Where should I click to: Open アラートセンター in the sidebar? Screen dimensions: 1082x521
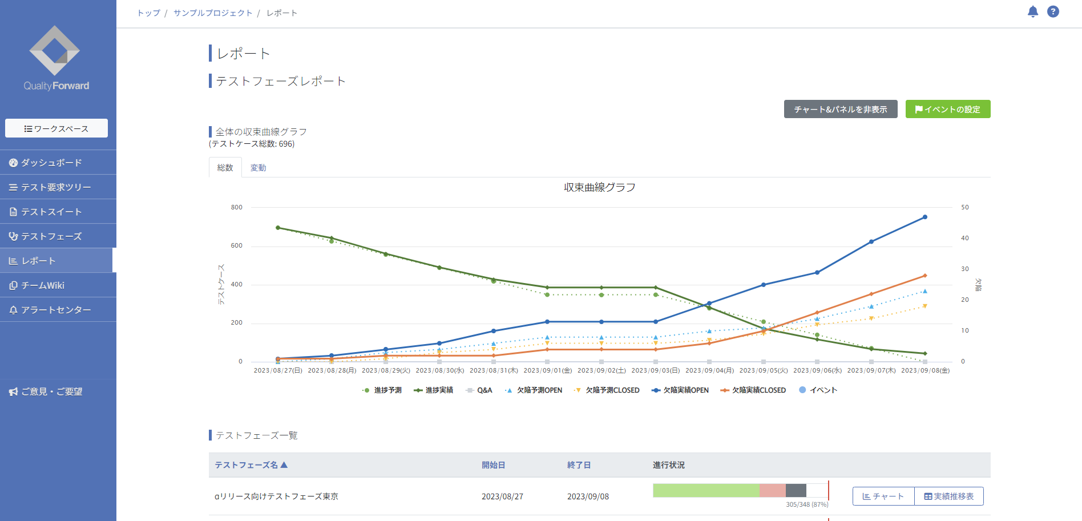coord(58,310)
